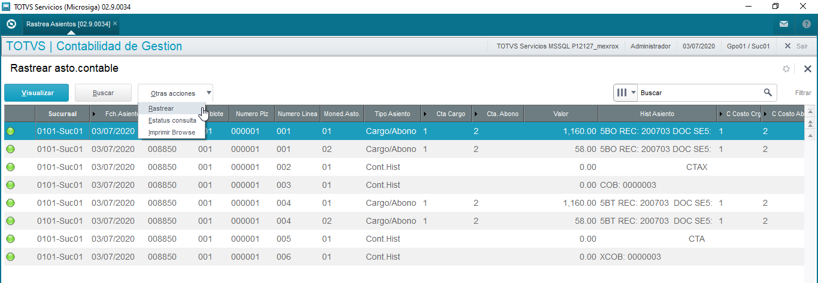
Task: Select the CTAX history cell
Action: point(657,167)
